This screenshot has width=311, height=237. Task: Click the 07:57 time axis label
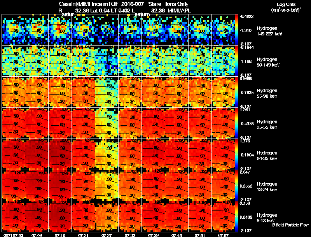point(223,235)
